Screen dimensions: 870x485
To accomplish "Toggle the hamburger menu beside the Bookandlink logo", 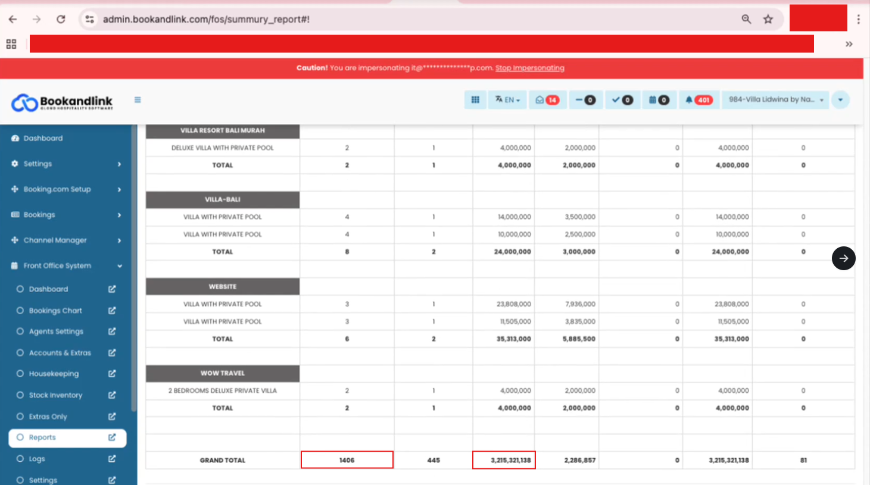I will pyautogui.click(x=138, y=100).
